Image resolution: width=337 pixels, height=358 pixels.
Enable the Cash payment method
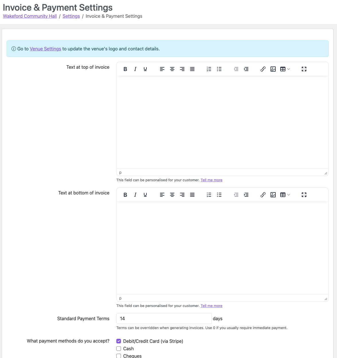[119, 349]
